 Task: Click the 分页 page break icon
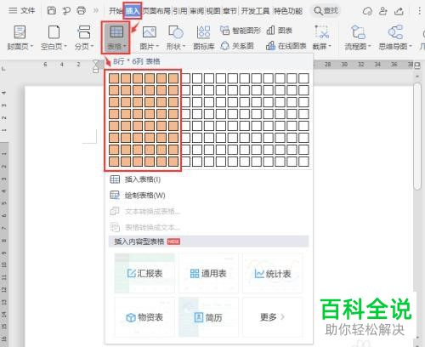point(84,32)
